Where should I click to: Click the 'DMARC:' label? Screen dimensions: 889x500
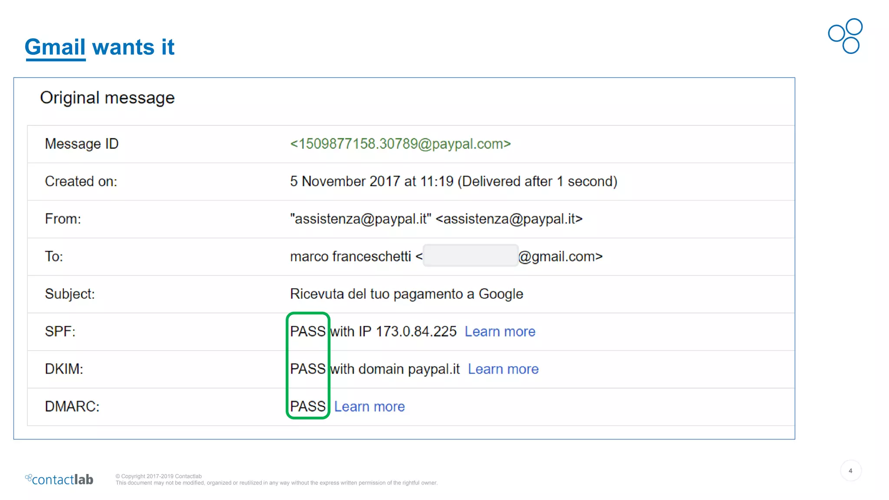72,407
